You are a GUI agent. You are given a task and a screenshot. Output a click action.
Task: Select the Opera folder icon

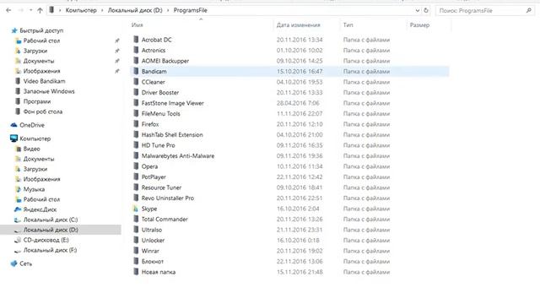(136, 166)
